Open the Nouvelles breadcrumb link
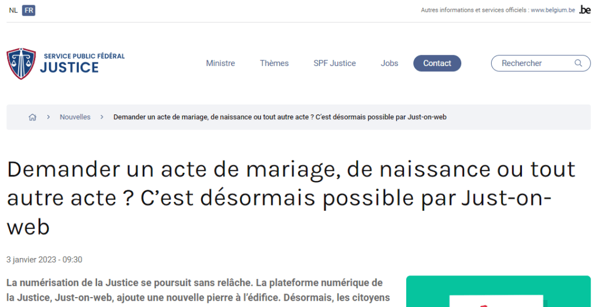This screenshot has width=598, height=307. [x=75, y=117]
